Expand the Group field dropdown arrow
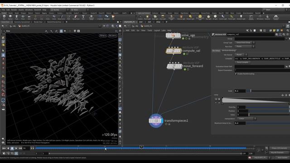Screen dimensions: 290x163 [286, 39]
